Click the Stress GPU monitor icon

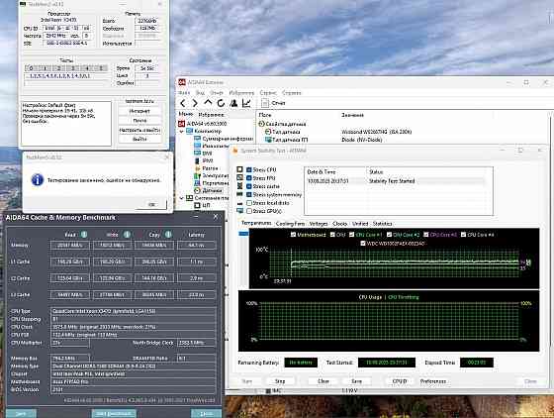(x=239, y=211)
